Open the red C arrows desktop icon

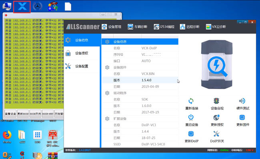[x=22, y=155]
